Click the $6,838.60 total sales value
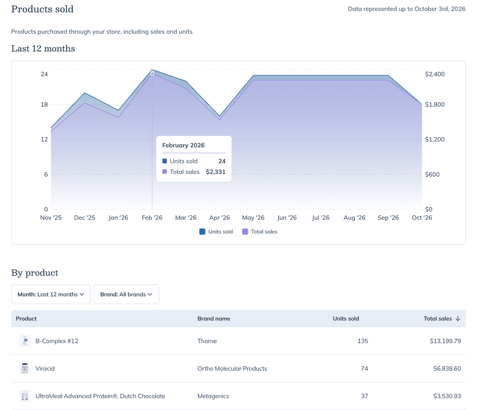478x410 pixels. tap(447, 368)
